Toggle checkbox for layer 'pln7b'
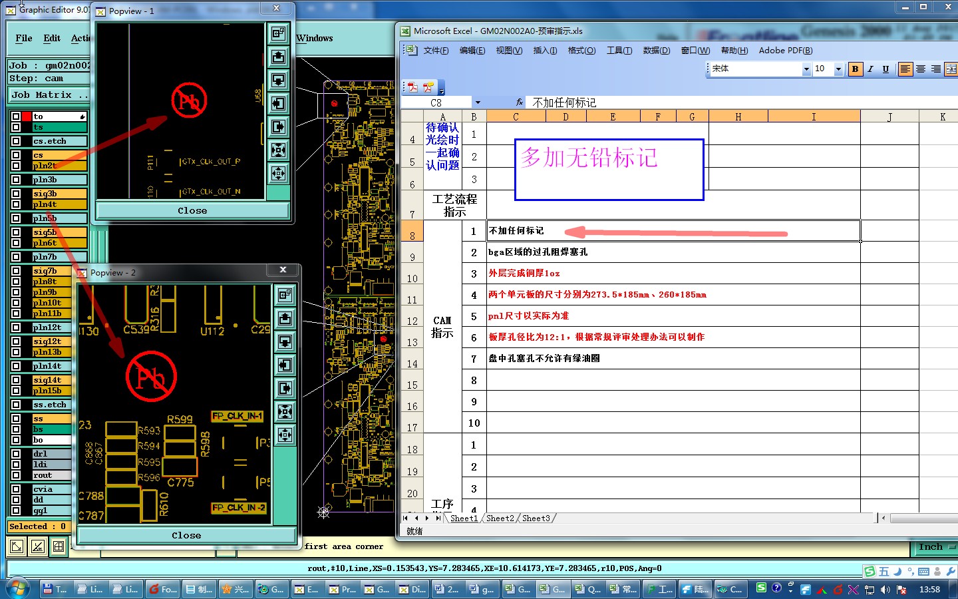The width and height of the screenshot is (958, 599). [x=16, y=257]
